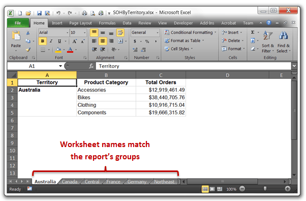Expand the formula bar
Viewport: 306px width, 201px height.
point(294,66)
